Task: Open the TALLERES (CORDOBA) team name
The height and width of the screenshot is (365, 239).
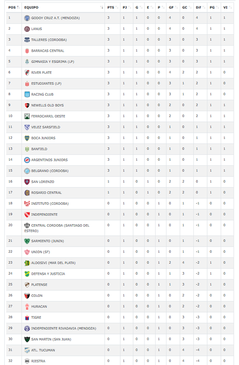Action: point(49,40)
